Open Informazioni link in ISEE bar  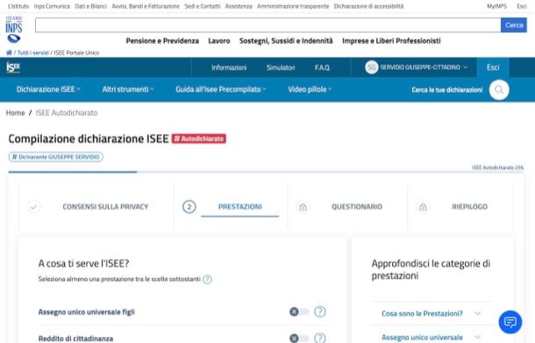pyautogui.click(x=229, y=68)
